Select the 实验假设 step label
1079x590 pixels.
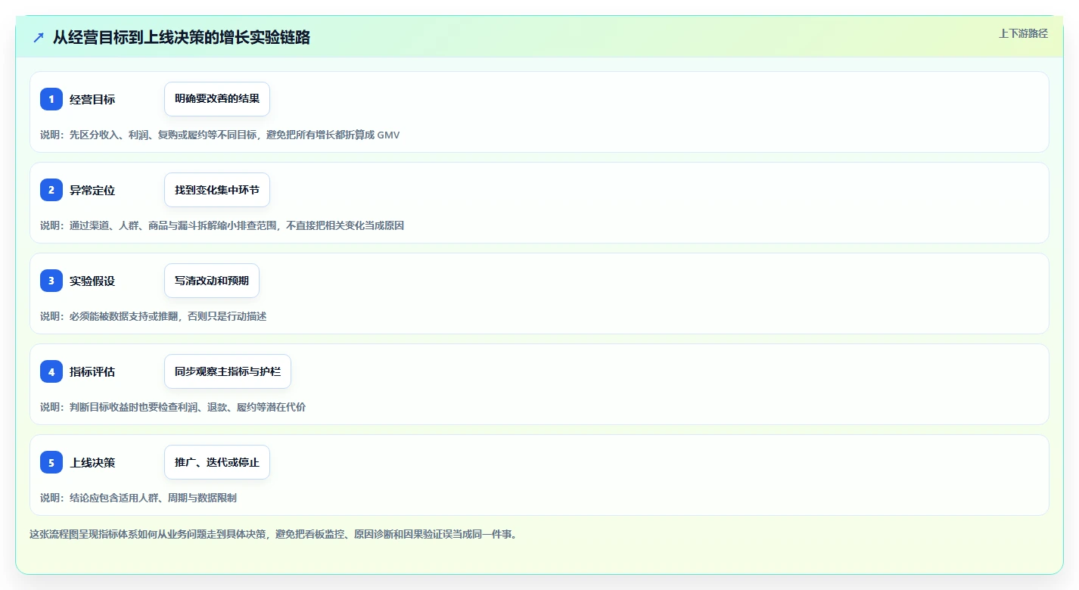[92, 281]
